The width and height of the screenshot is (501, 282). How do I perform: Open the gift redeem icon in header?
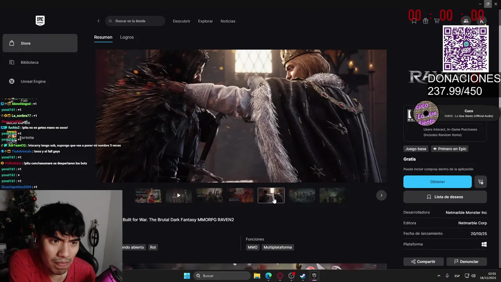pos(425,21)
